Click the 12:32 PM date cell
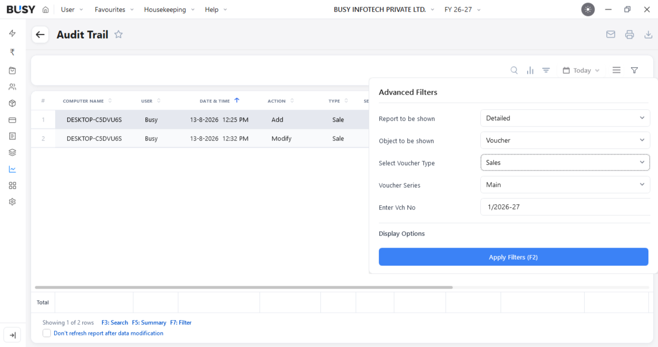Screen dimensions: 658x347 tap(219, 139)
